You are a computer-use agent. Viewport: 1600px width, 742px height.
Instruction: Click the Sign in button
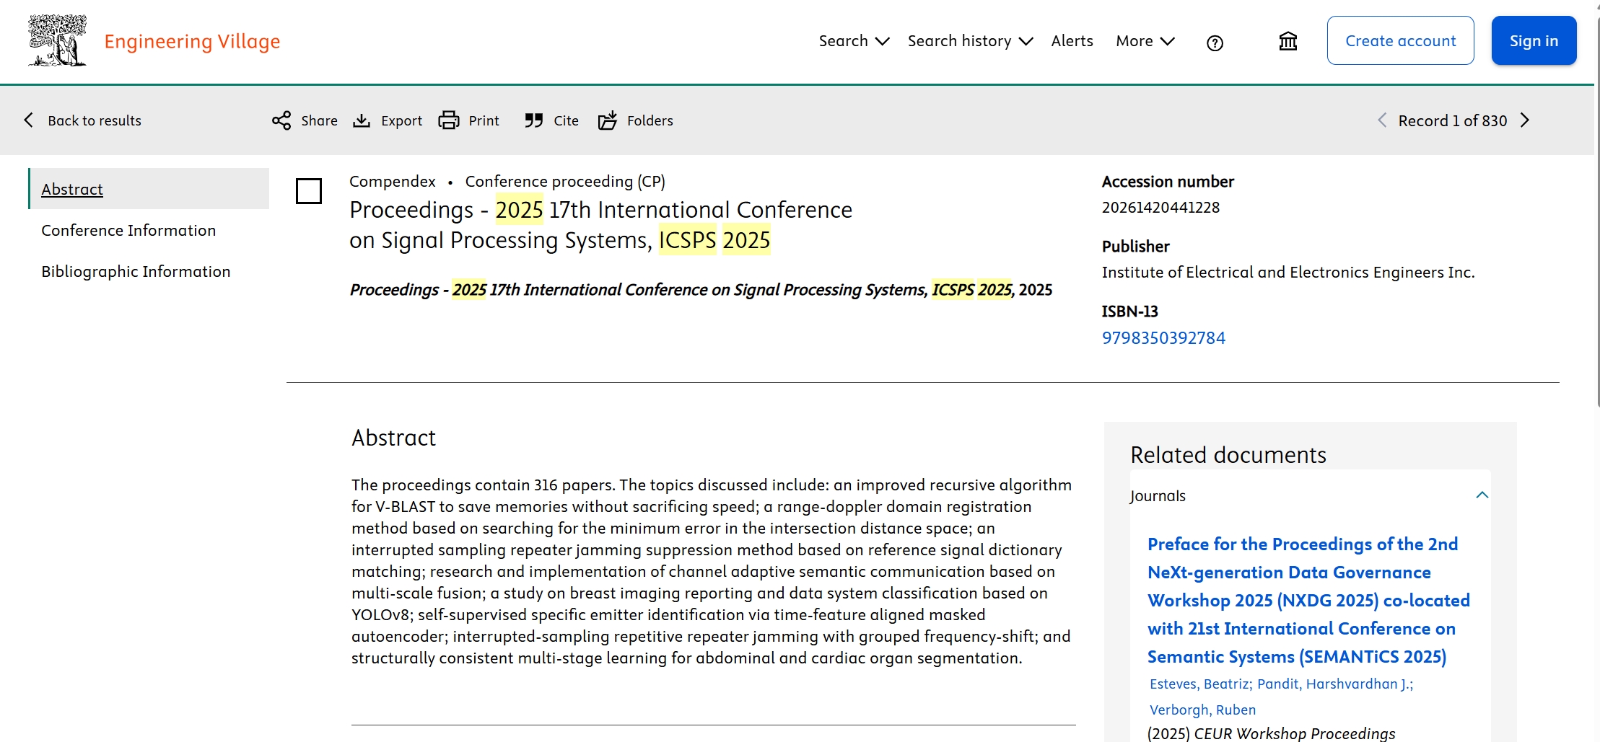click(x=1534, y=41)
